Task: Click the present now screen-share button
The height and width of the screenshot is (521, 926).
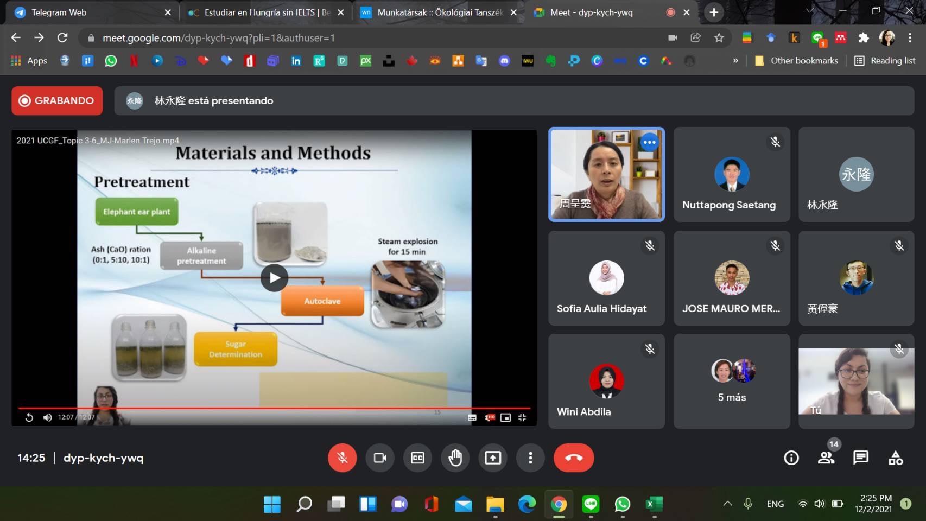Action: [x=493, y=458]
